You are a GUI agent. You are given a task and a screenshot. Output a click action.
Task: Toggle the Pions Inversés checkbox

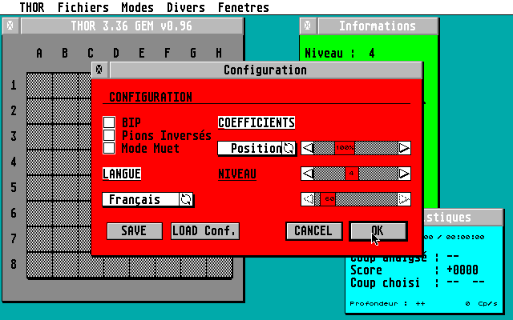[x=109, y=135]
